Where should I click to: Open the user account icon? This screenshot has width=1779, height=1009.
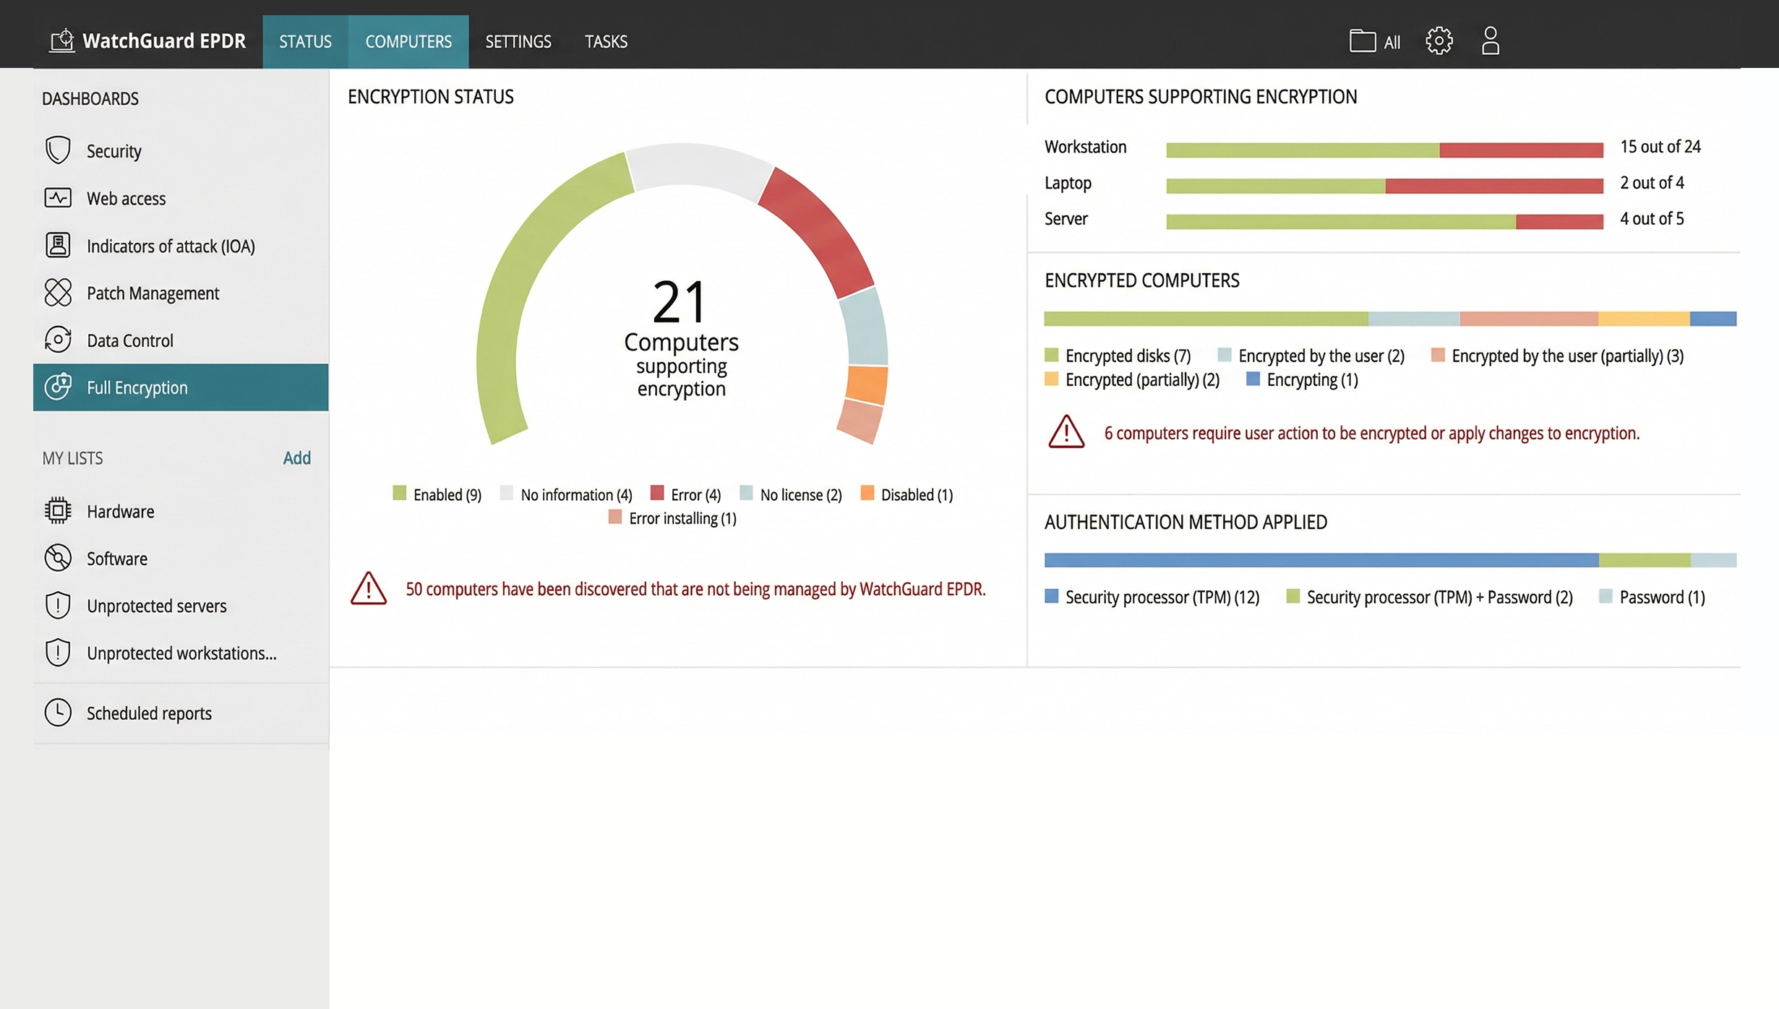[1490, 41]
